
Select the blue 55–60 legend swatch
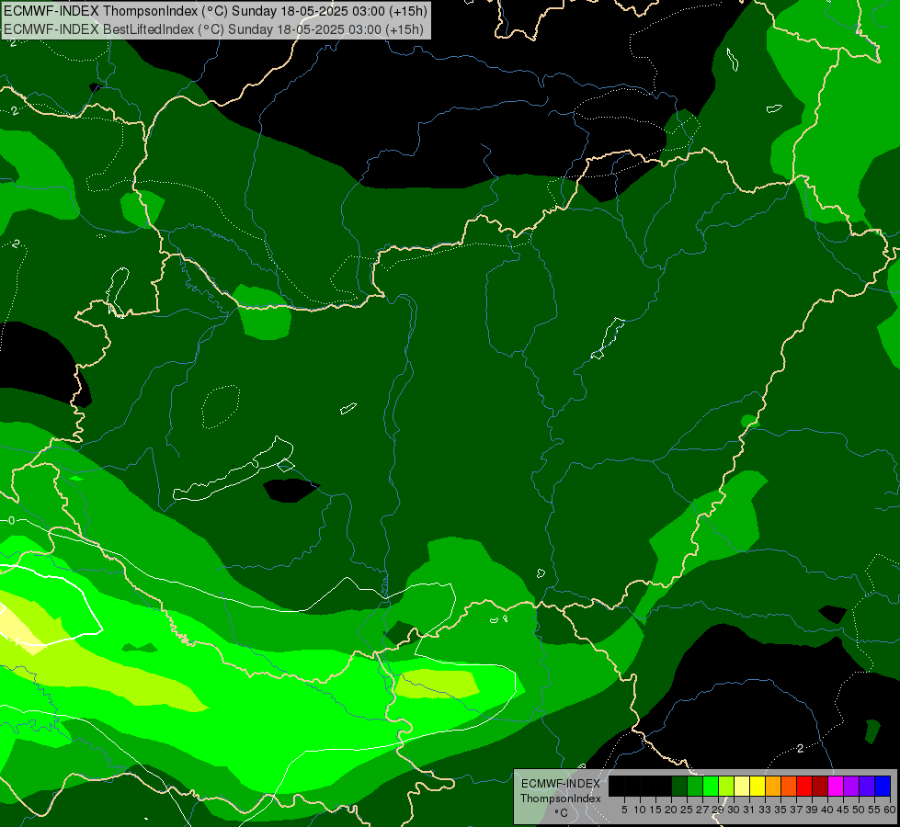point(883,786)
